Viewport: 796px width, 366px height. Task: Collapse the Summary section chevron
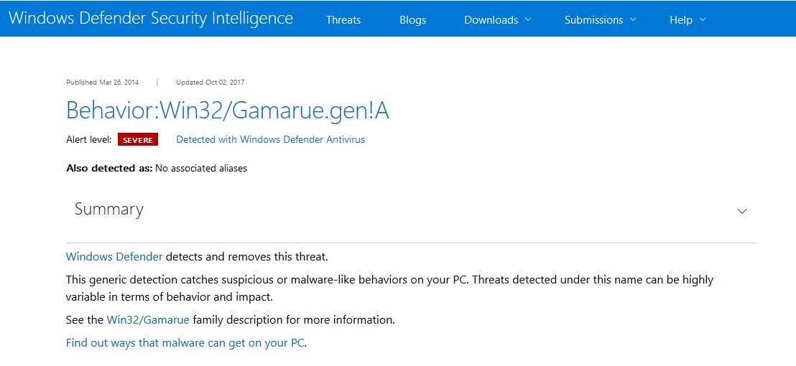[742, 211]
